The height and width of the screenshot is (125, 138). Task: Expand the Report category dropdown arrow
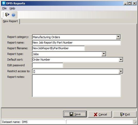point(118,37)
